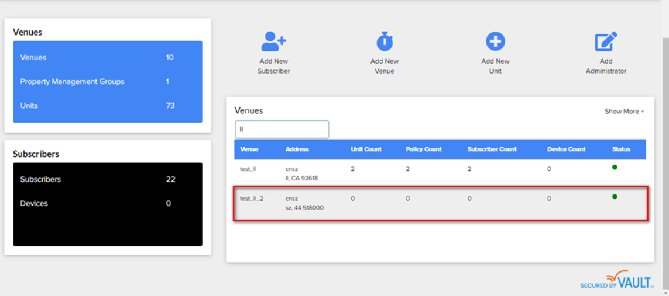Image resolution: width=669 pixels, height=296 pixels.
Task: Click green status dot for test_ll_2
Action: [x=615, y=197]
